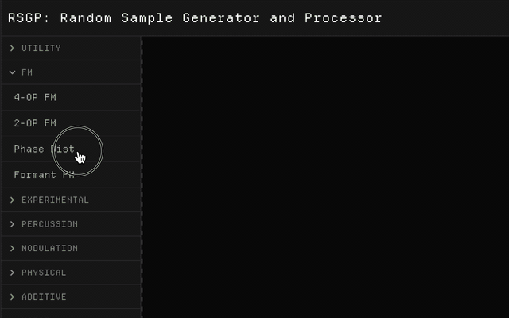Click the chevron arrow beside PERCUSSION
Screen dimensions: 509x318
click(12, 224)
